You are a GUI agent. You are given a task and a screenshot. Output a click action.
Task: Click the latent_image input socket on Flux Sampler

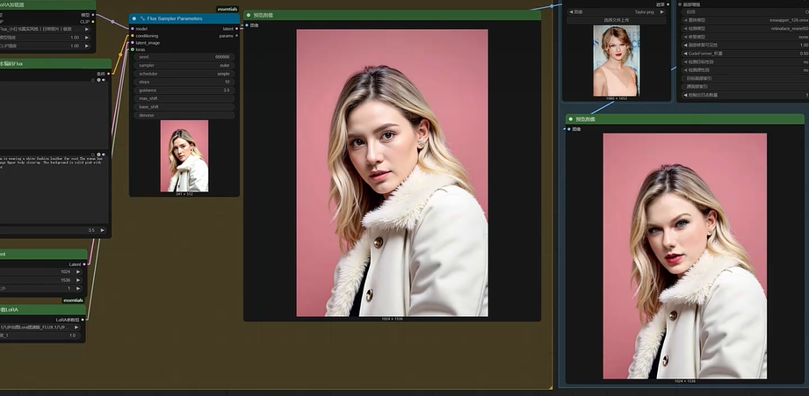coord(133,43)
